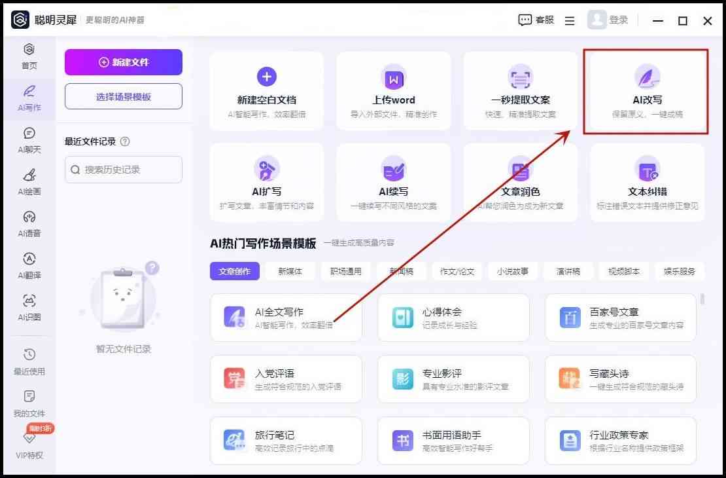Switch to the 演讲稿 tab
Image resolution: width=726 pixels, height=478 pixels.
click(x=568, y=271)
